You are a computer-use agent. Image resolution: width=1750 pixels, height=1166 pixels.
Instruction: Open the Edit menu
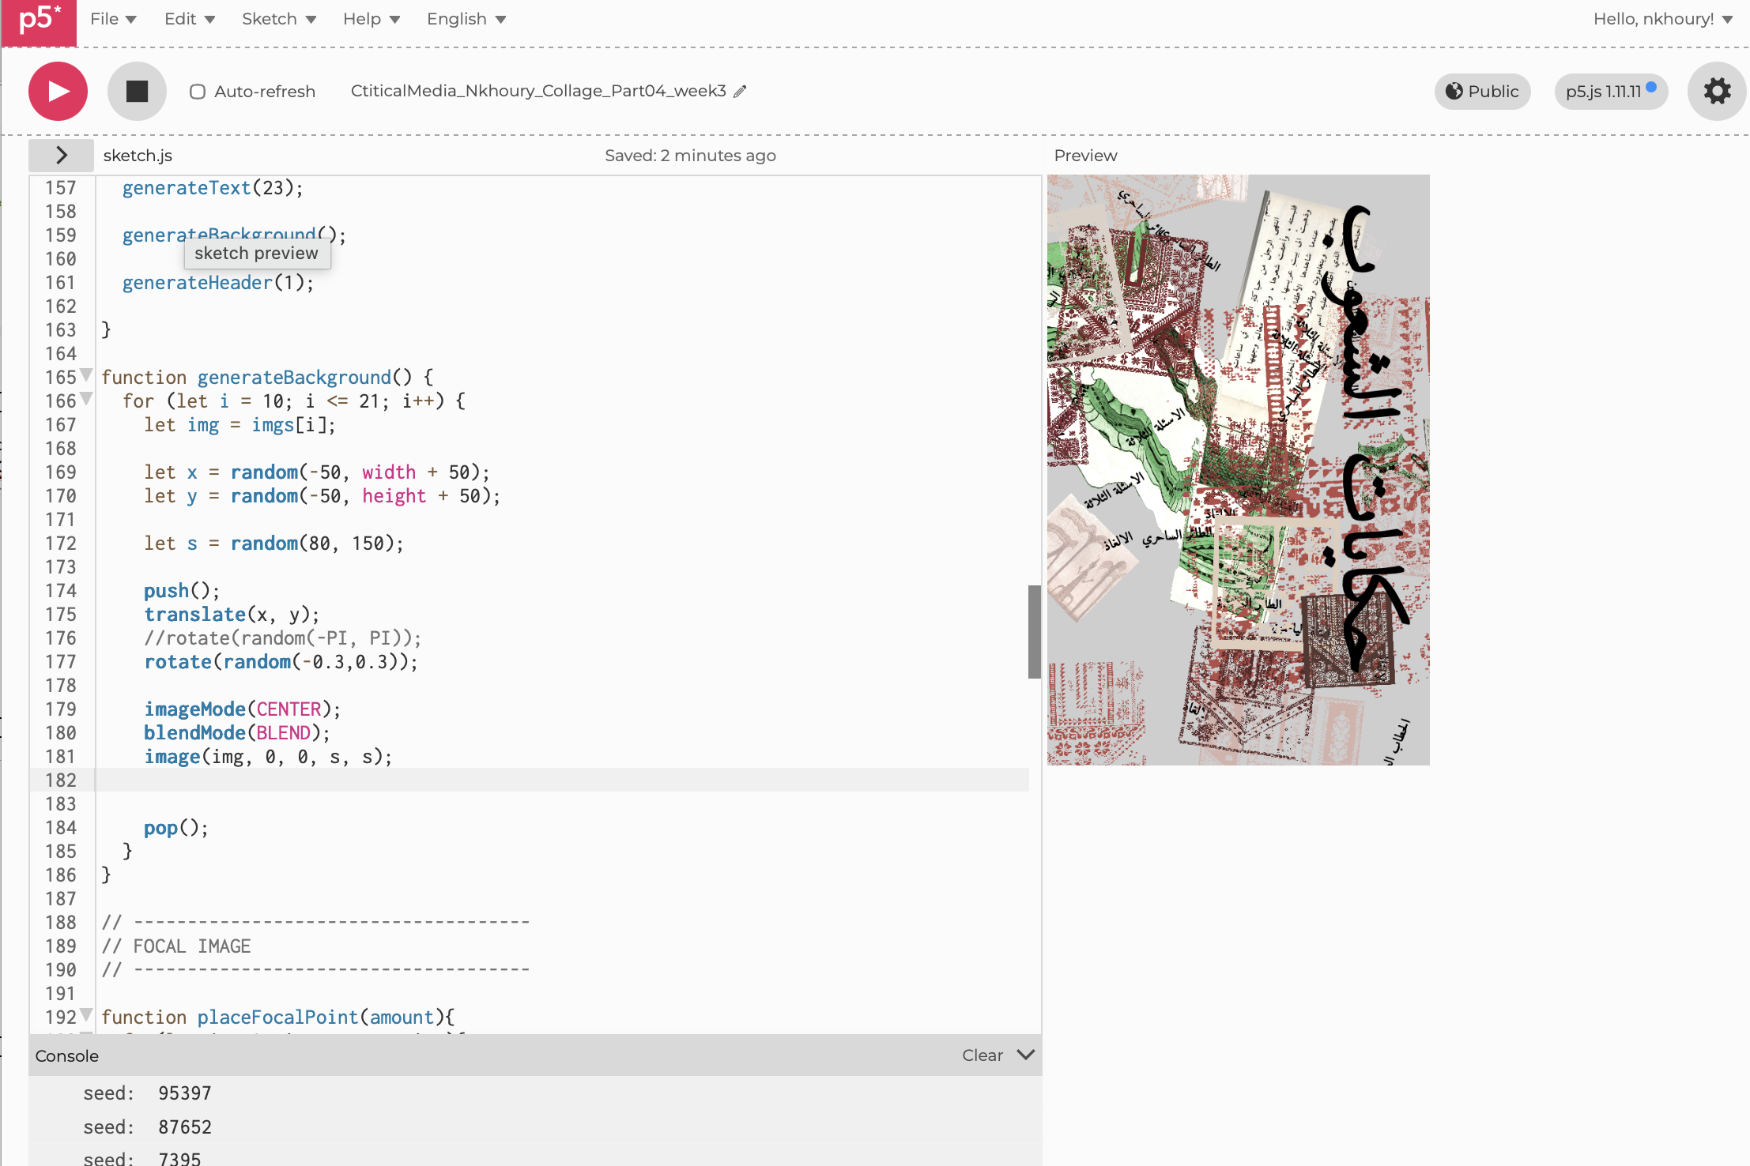pyautogui.click(x=189, y=19)
